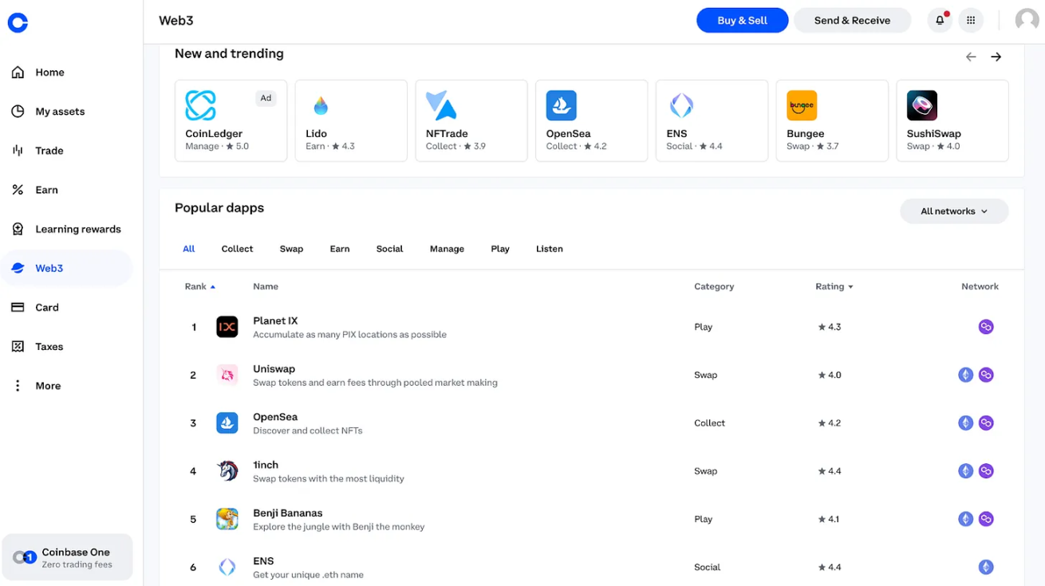
Task: Click the Coinbase logo
Action: [x=18, y=22]
